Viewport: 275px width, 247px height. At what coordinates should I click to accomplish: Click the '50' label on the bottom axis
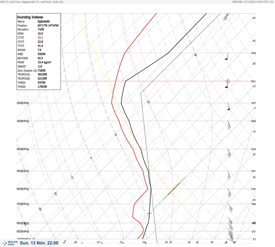click(x=235, y=242)
